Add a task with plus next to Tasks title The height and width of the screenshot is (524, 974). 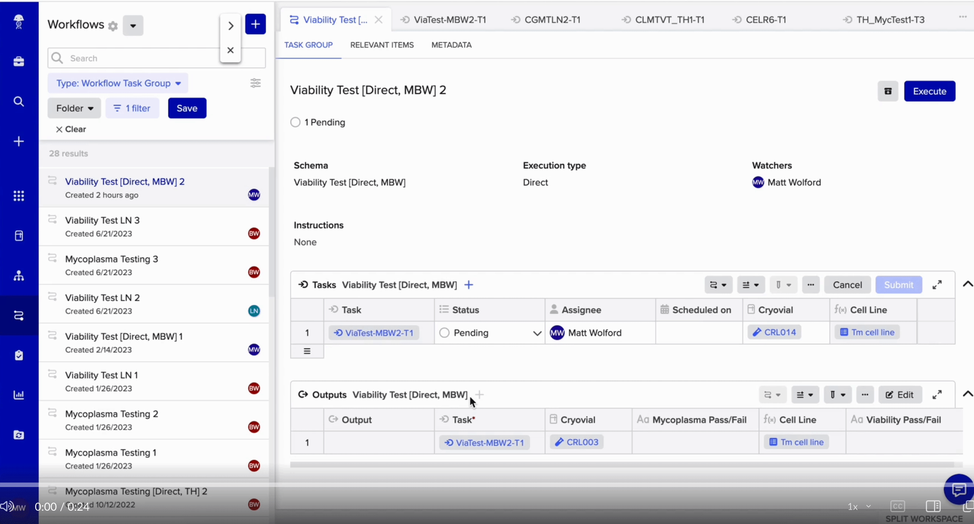[x=469, y=285]
